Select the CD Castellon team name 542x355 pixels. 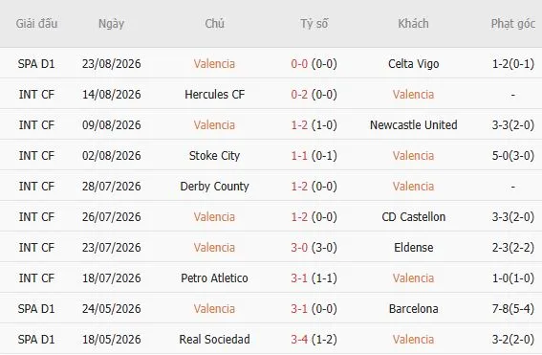tap(413, 217)
